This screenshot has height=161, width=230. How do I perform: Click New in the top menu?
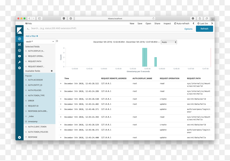(132, 24)
